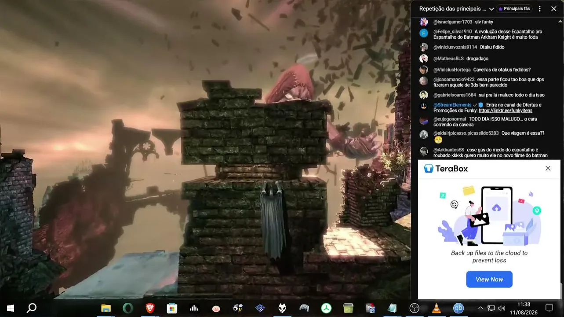This screenshot has height=317, width=564.
Task: Click aldairjpicasso.picassildo5283's avatar
Action: [424, 134]
